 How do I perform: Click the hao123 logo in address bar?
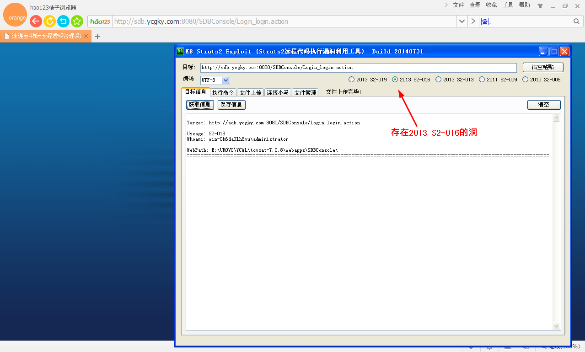coord(100,21)
